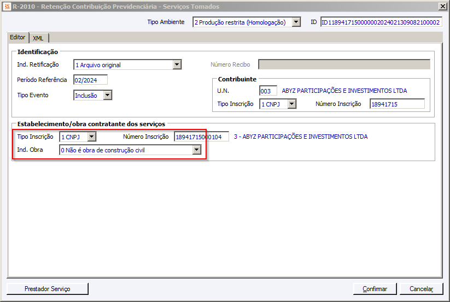The image size is (450, 302).
Task: Click the Identificação group label
Action: click(x=38, y=52)
